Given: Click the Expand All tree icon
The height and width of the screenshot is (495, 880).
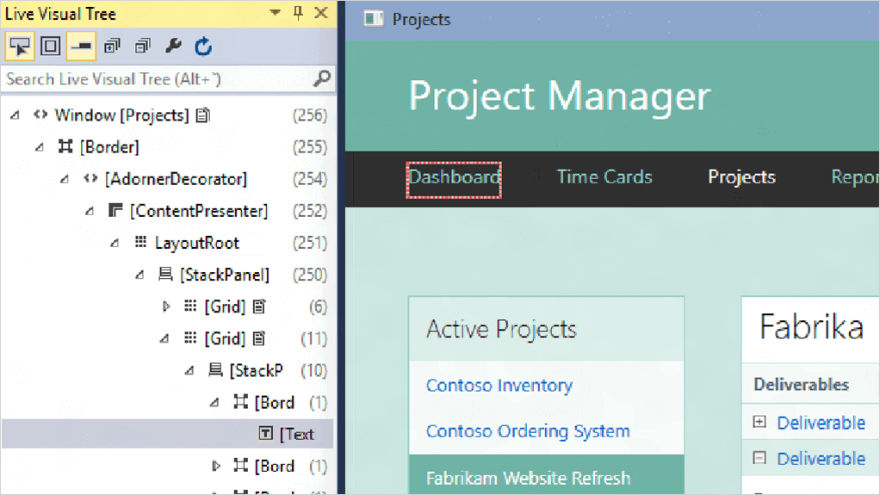Looking at the screenshot, I should 112,46.
